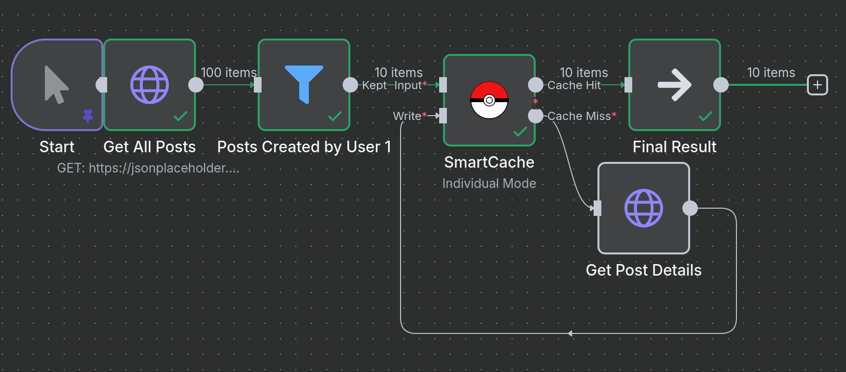The width and height of the screenshot is (846, 372).
Task: Click the green checkmark on Get All Posts
Action: coord(180,116)
